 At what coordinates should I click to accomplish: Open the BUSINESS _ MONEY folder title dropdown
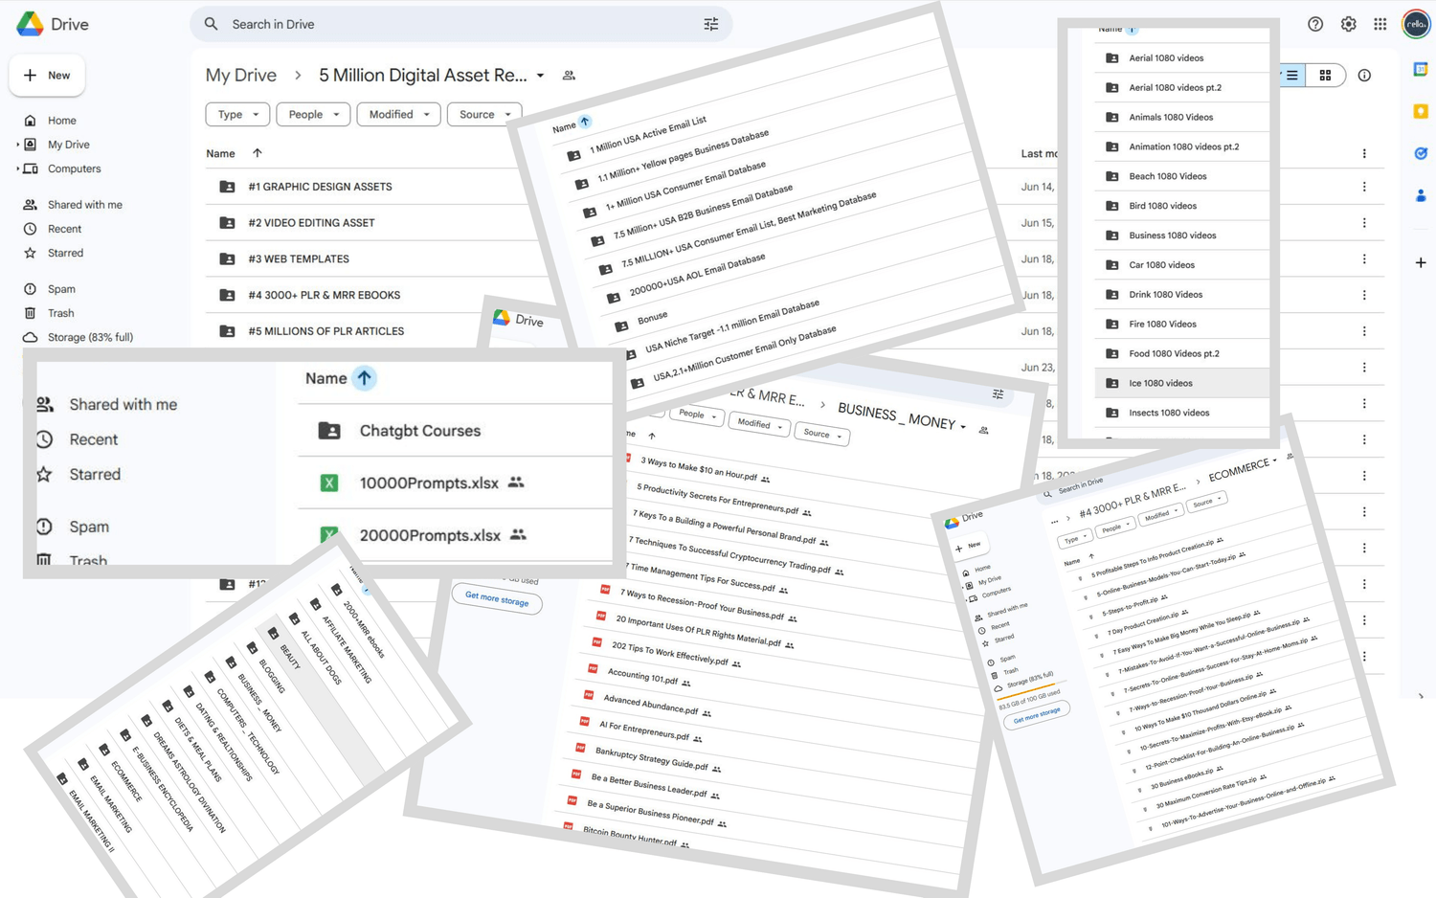(x=963, y=427)
